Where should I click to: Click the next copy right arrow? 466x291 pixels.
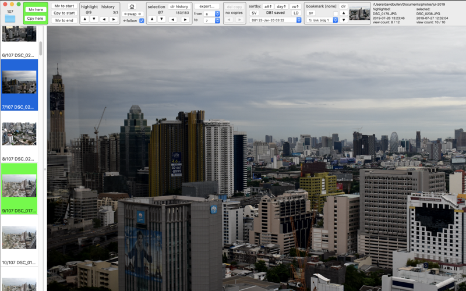click(239, 20)
